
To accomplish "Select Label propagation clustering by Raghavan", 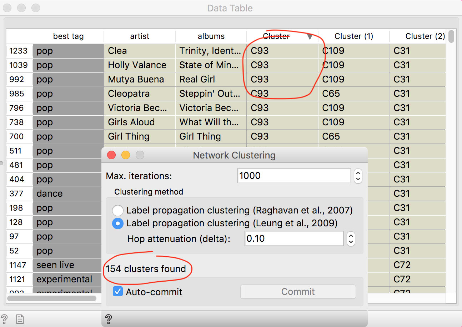I will coord(118,211).
